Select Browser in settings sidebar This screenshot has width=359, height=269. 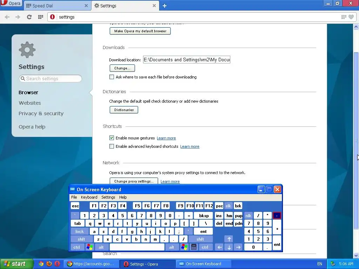click(28, 92)
